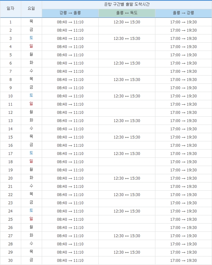Select the 울릉 → 강릉 header cell
This screenshot has width=212, height=265.
pos(184,13)
